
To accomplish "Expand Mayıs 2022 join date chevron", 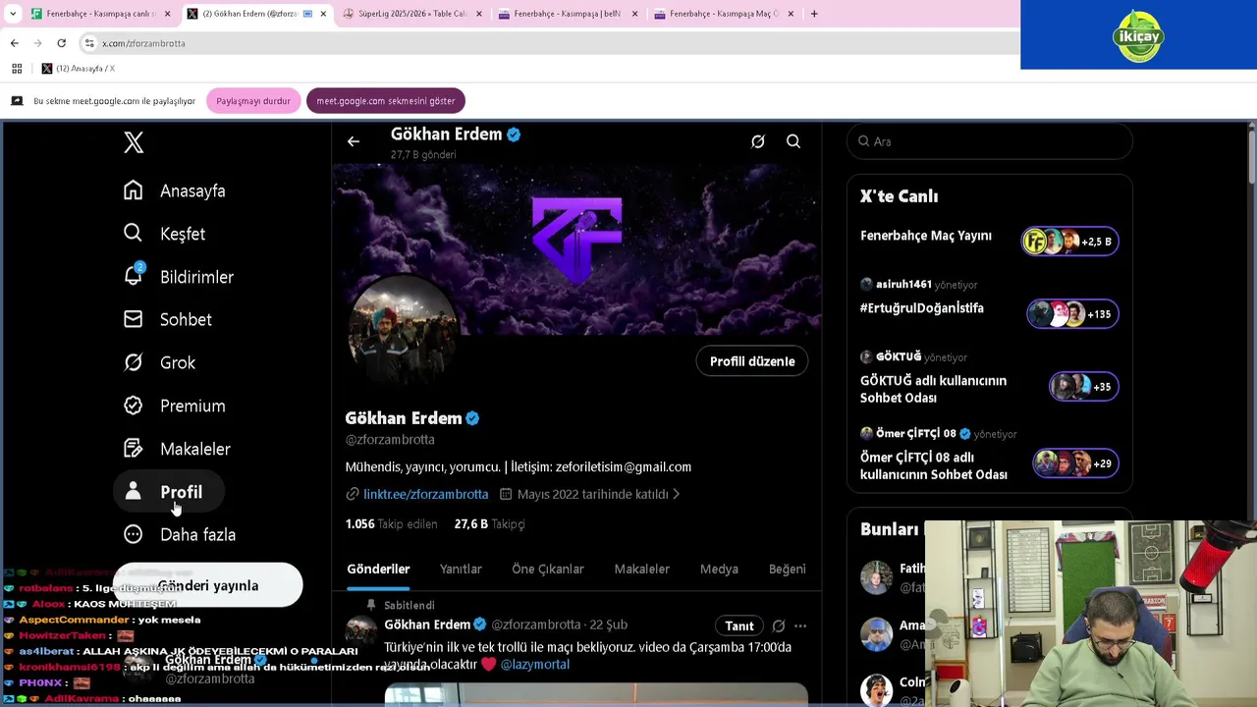I will click(x=676, y=494).
